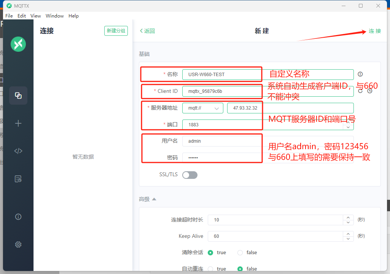The width and height of the screenshot is (390, 274).
Task: Open the Window menu
Action: point(54,16)
